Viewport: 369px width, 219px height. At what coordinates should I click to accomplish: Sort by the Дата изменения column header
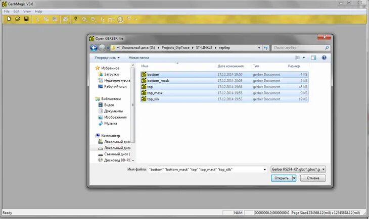click(230, 66)
